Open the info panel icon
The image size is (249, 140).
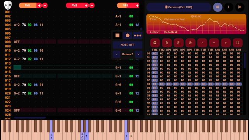pos(229,7)
